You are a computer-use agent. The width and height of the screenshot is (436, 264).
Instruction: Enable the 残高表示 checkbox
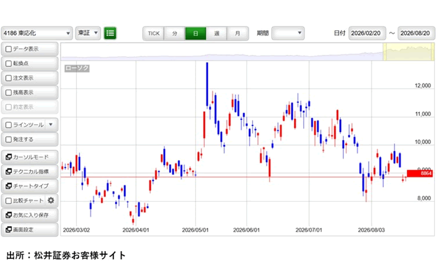click(x=8, y=92)
